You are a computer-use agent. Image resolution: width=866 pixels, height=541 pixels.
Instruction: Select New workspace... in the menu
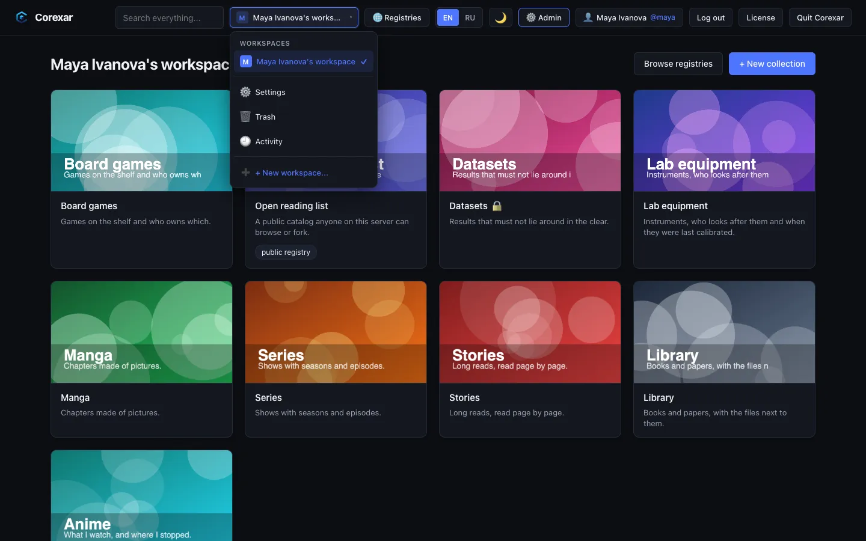[x=304, y=173]
